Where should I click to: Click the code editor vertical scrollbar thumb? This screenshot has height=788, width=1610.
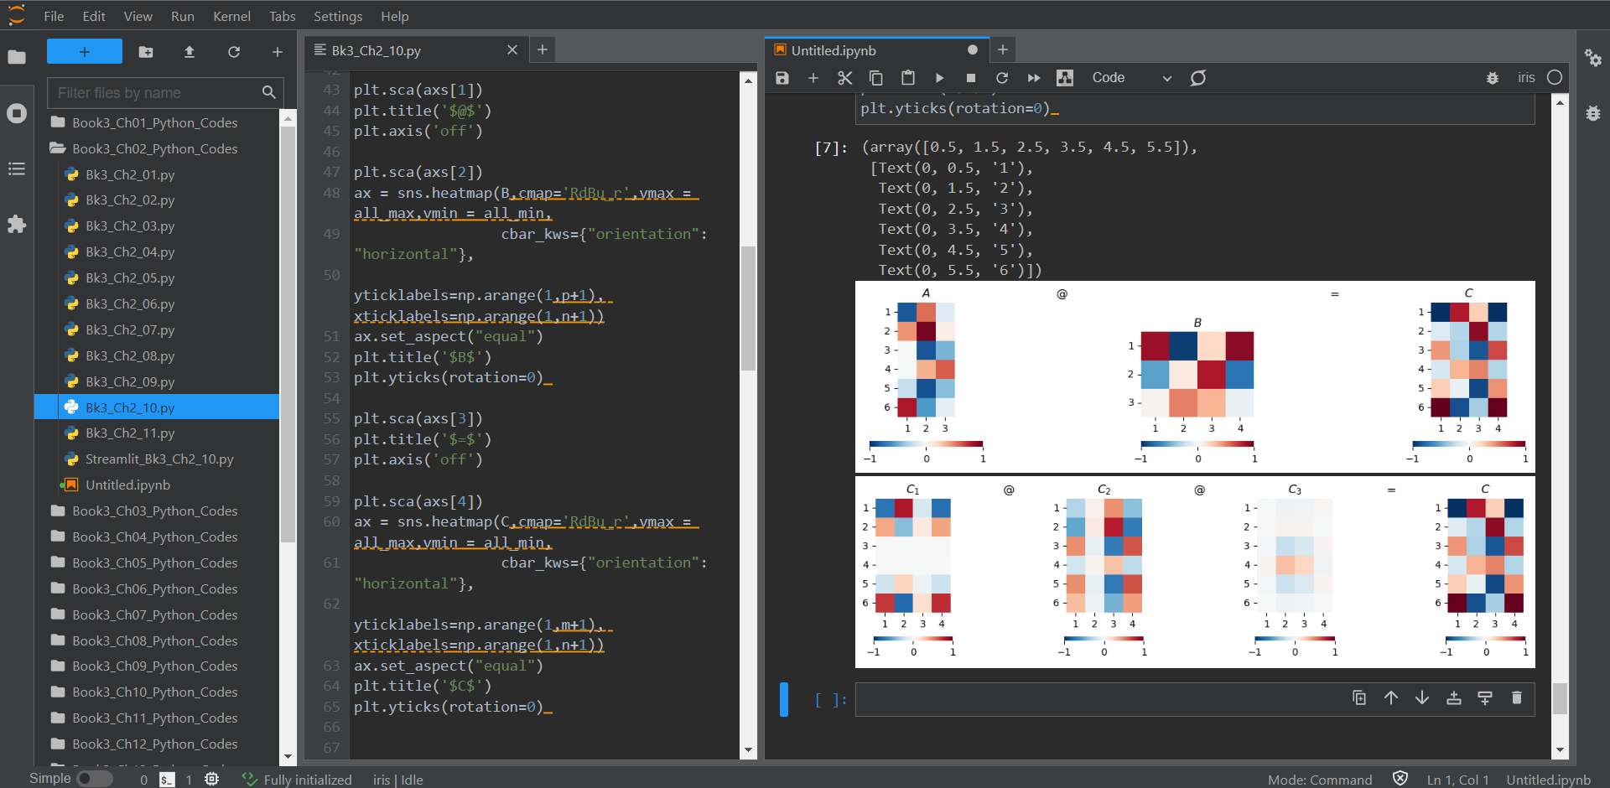[x=748, y=308]
